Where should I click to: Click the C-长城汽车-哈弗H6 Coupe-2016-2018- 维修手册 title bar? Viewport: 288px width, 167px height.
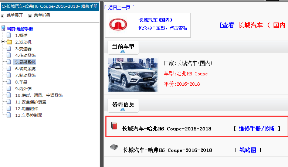(50, 6)
